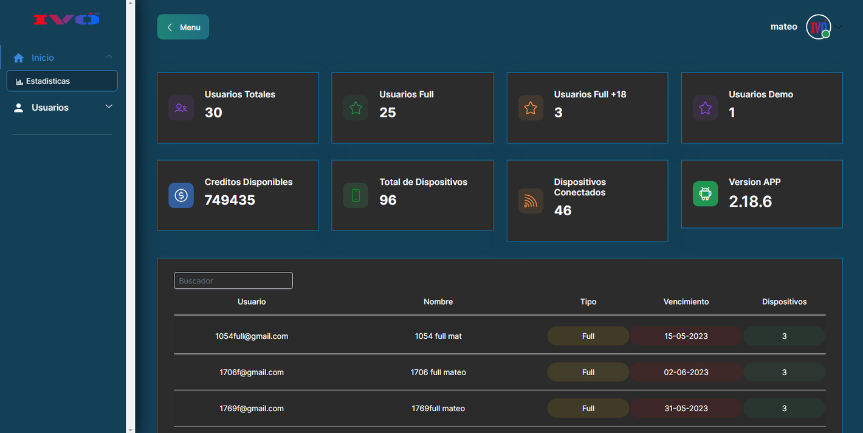863x433 pixels.
Task: Click the device count for 1769f@gmail.com
Action: click(785, 408)
